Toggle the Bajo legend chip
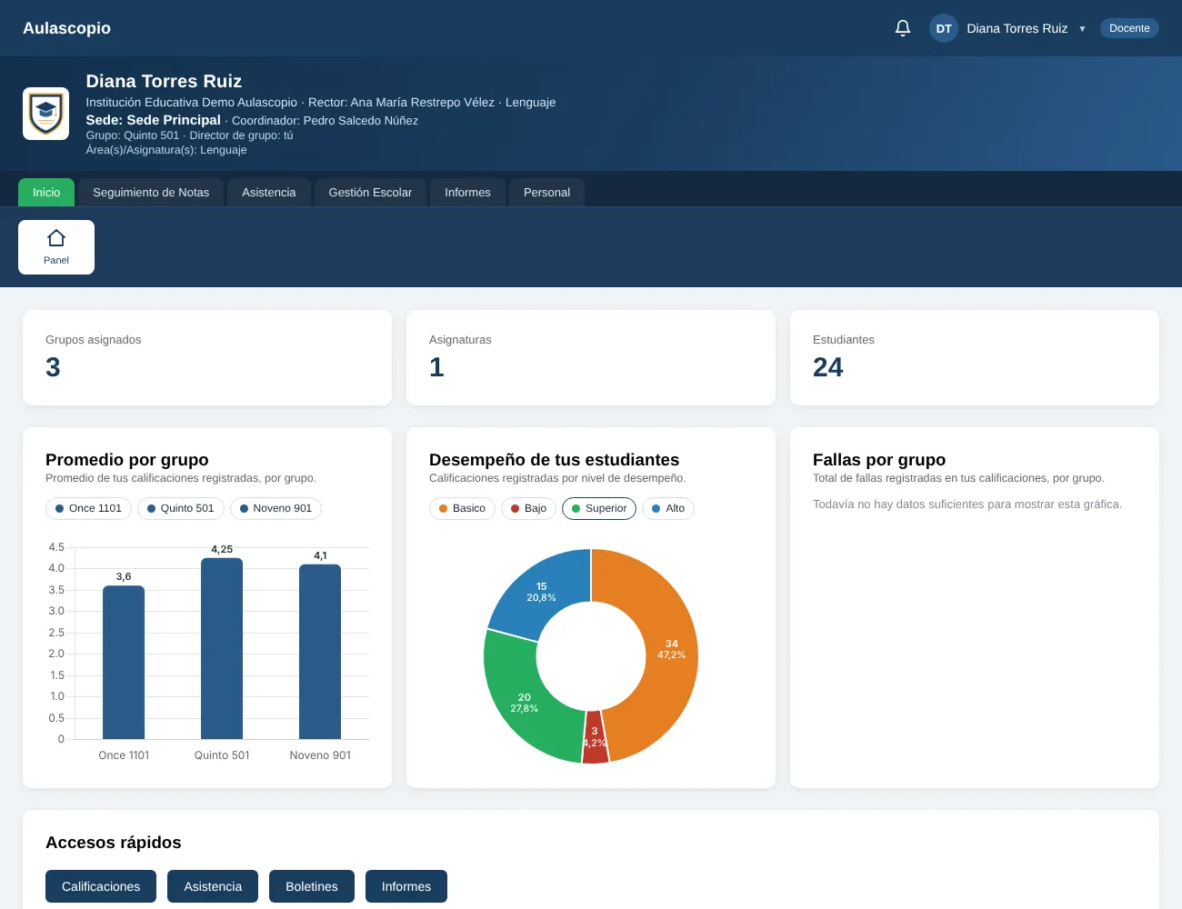Screen dimensions: 1182x909 pyautogui.click(x=528, y=508)
